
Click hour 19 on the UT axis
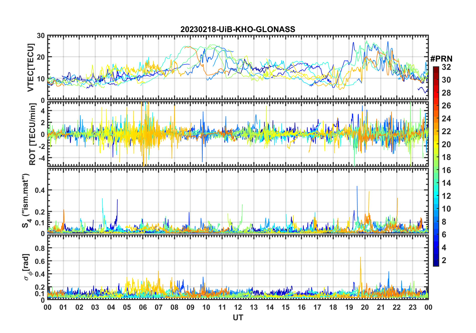(x=349, y=307)
